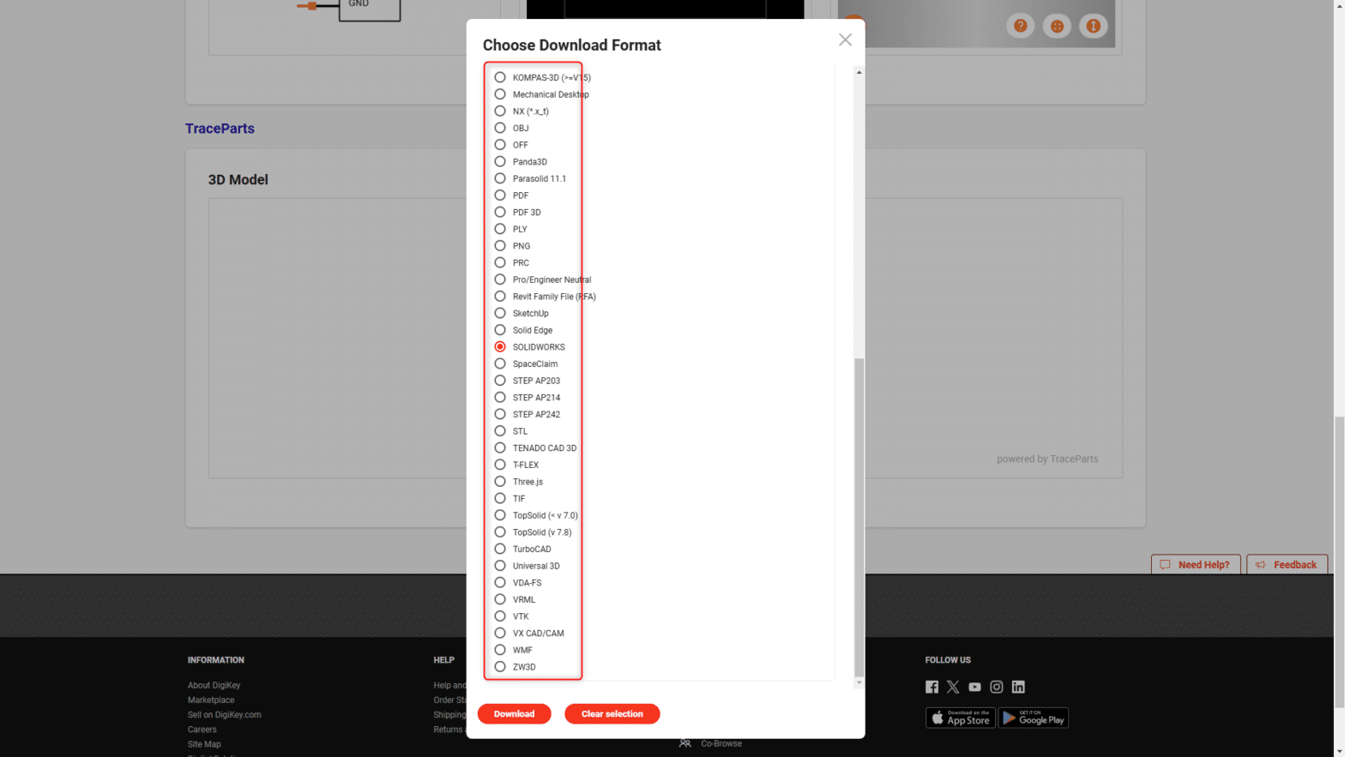Screen dimensions: 1345x757
Task: Select the PDF 3D radio button
Action: tap(500, 213)
